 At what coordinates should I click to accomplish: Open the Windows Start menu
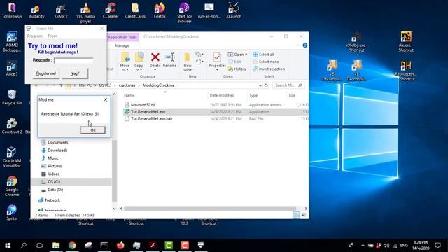[8, 246]
